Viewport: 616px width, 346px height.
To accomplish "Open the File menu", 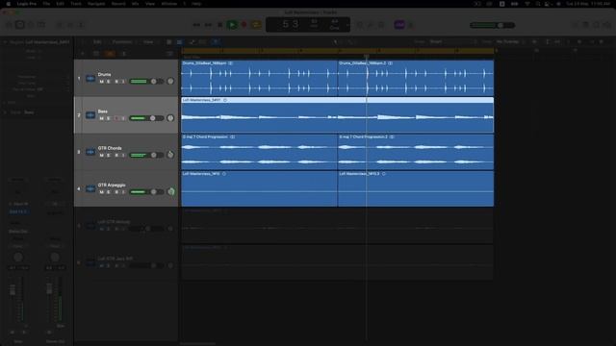I will pos(46,4).
